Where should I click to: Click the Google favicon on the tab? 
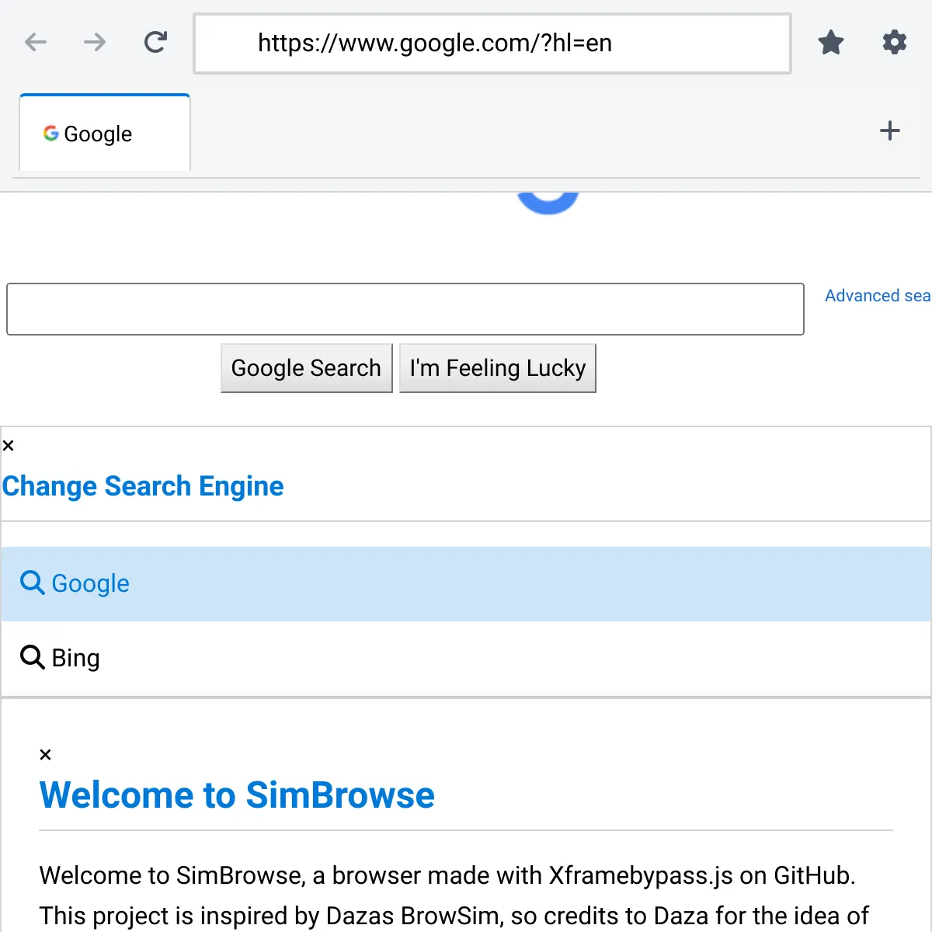point(51,134)
